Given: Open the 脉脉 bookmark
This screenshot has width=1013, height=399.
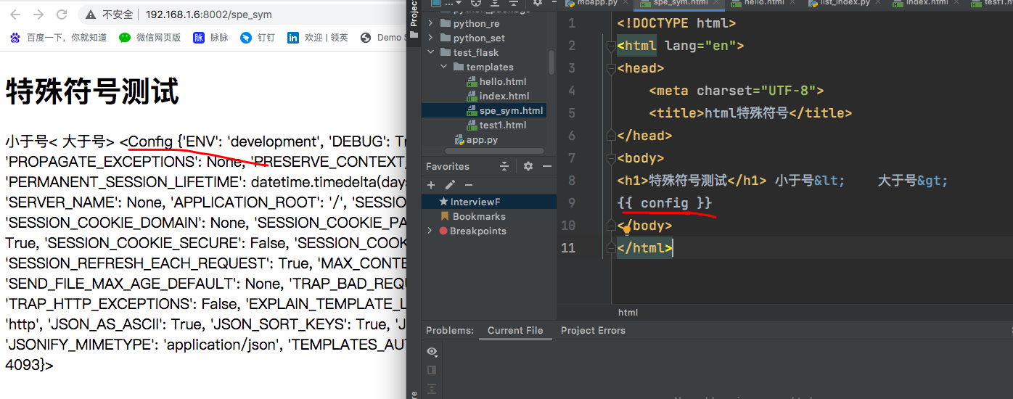Looking at the screenshot, I should [210, 38].
